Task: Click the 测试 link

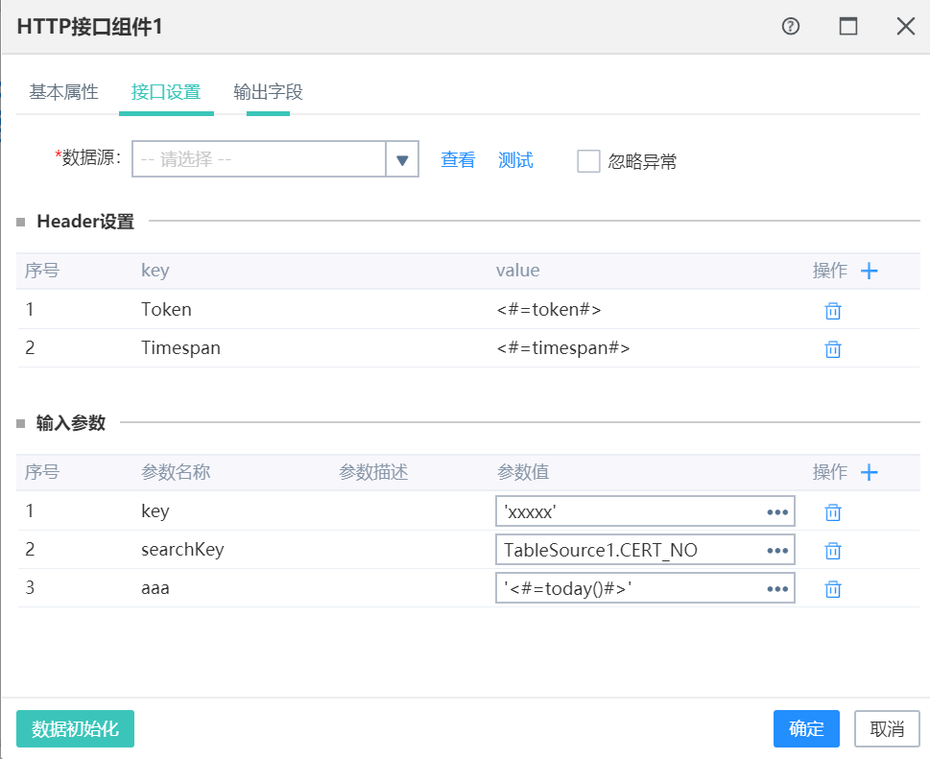Action: coord(515,159)
